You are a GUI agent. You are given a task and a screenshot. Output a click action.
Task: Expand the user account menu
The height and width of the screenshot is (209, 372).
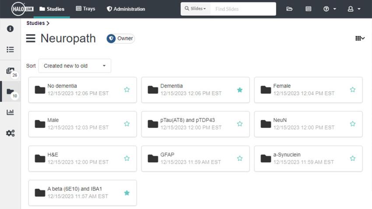coord(354,9)
